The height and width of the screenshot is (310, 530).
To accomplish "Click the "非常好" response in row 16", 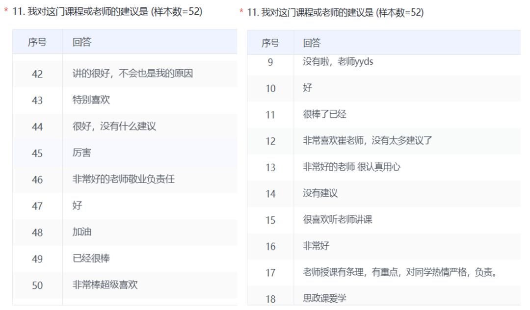I will (316, 246).
